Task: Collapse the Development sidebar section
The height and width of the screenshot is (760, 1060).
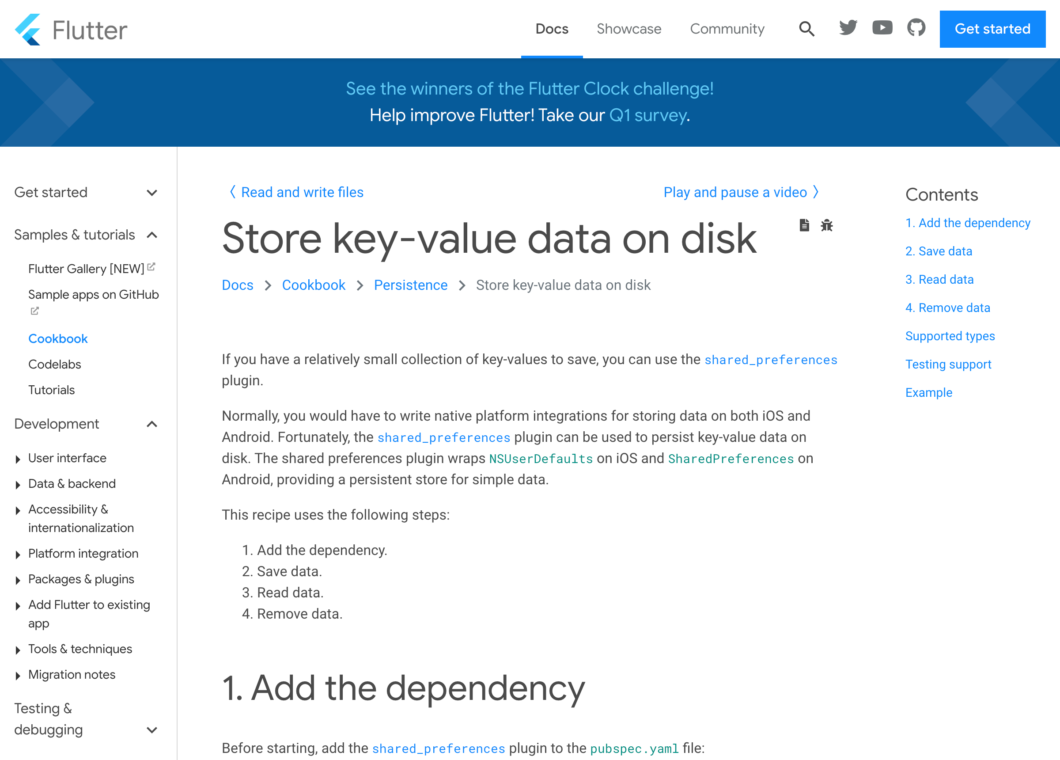Action: click(x=152, y=424)
